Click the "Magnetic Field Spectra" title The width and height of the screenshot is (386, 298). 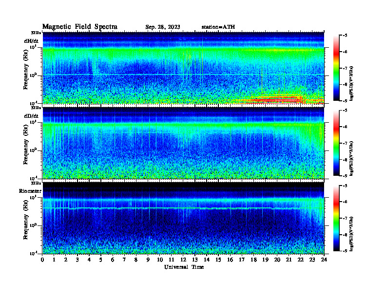80,27
